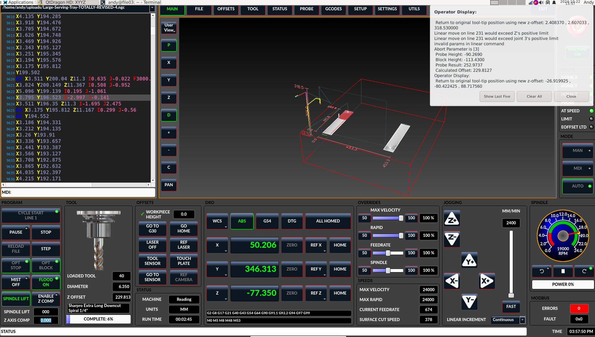Open Linear Increment Continuous combo box
This screenshot has width=595, height=337.
coord(508,320)
